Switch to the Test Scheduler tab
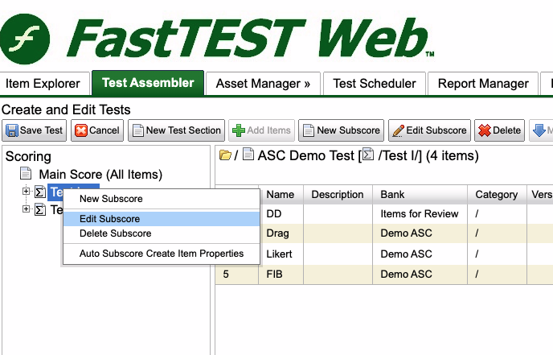This screenshot has height=355, width=553. coord(375,84)
